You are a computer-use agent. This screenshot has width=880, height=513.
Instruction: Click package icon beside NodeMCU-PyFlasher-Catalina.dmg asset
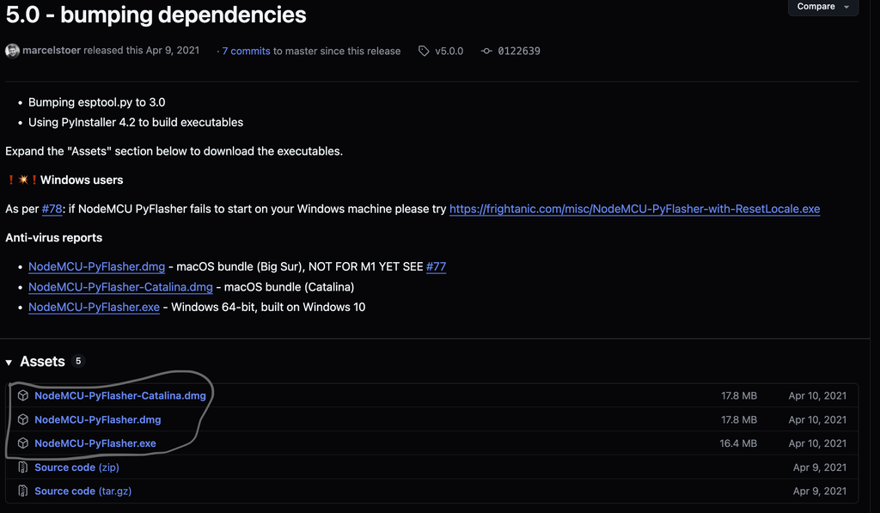(23, 396)
